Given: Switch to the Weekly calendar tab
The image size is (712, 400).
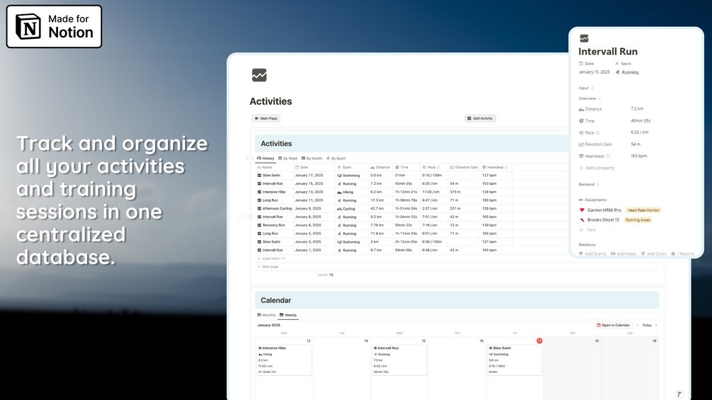Looking at the screenshot, I should [288, 315].
